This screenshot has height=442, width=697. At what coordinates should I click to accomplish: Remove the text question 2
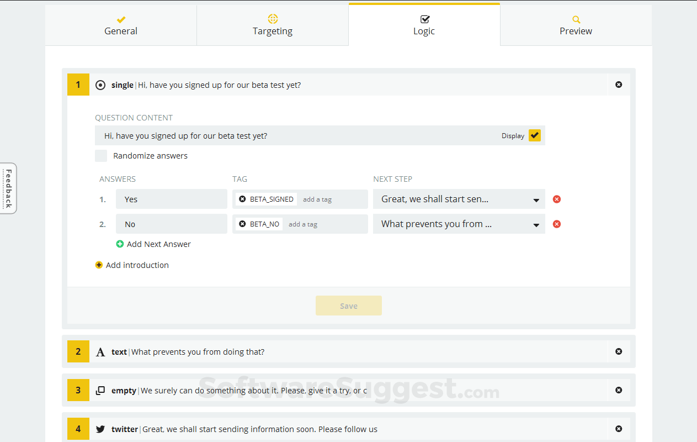click(619, 351)
